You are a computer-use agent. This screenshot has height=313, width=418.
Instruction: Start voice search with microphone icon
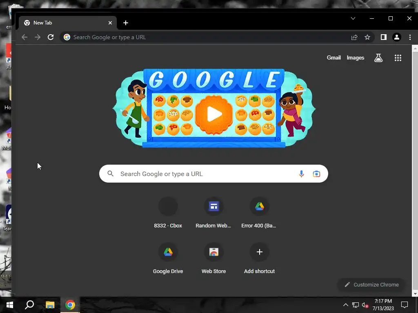point(301,174)
